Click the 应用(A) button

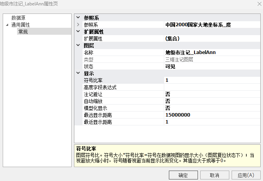pos(246,175)
